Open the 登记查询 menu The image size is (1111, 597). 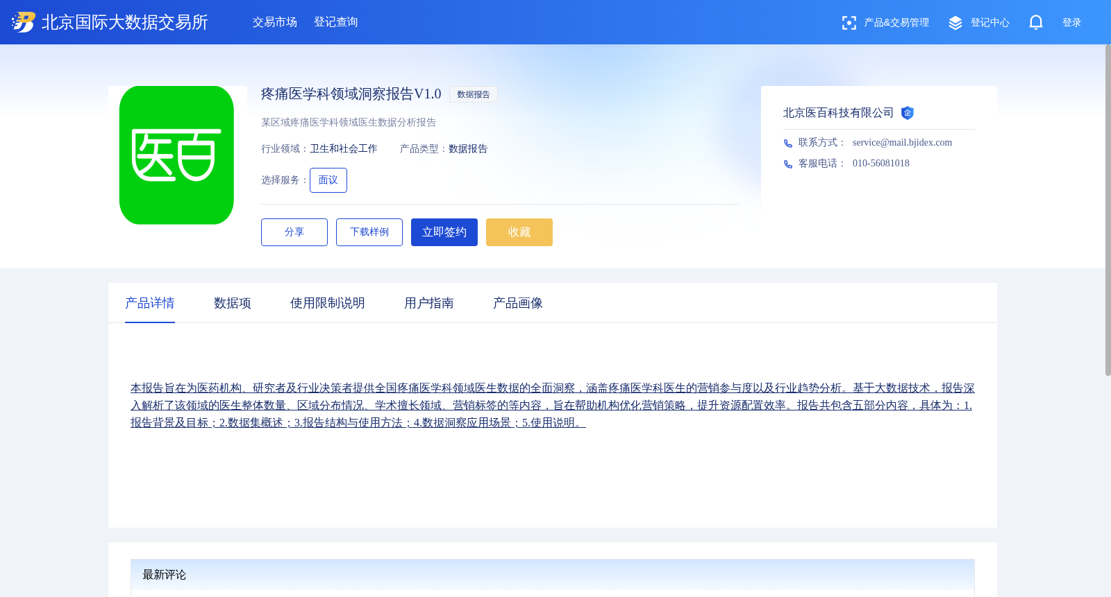pos(336,22)
